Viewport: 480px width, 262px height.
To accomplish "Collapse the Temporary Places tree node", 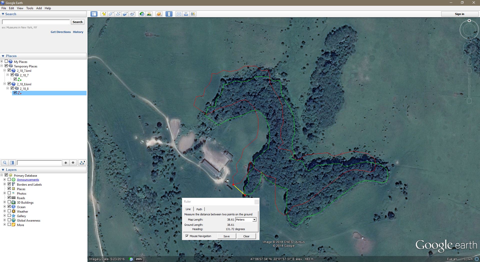I will [x=2, y=66].
